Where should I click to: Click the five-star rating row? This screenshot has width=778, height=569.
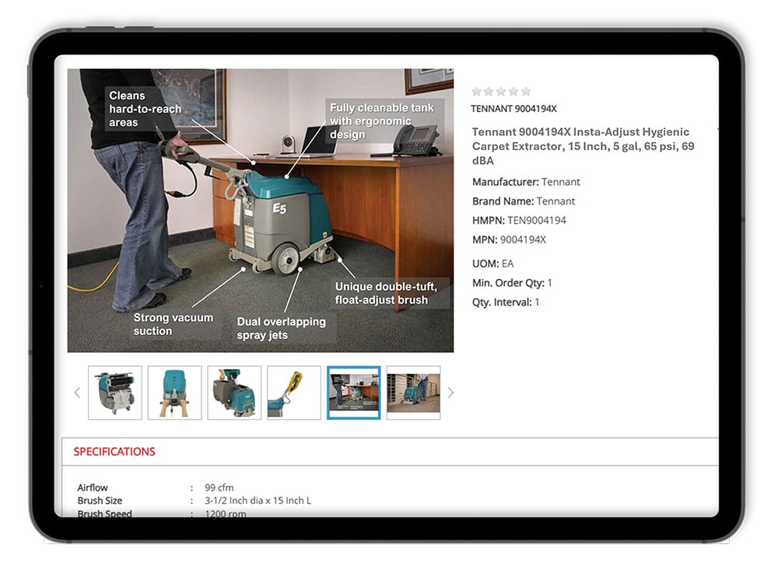coord(501,91)
